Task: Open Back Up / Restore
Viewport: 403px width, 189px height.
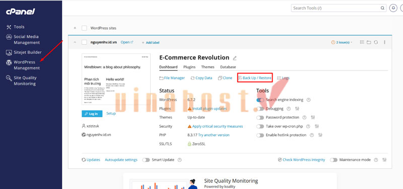Action: pos(255,78)
